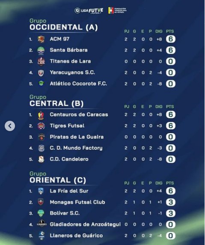Select the Centauros de Caracas crest

coord(41,115)
